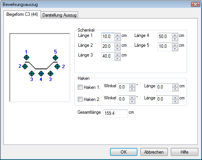Open Hilfe for this dialog
Screen dimensions: 202x160
coord(184,152)
